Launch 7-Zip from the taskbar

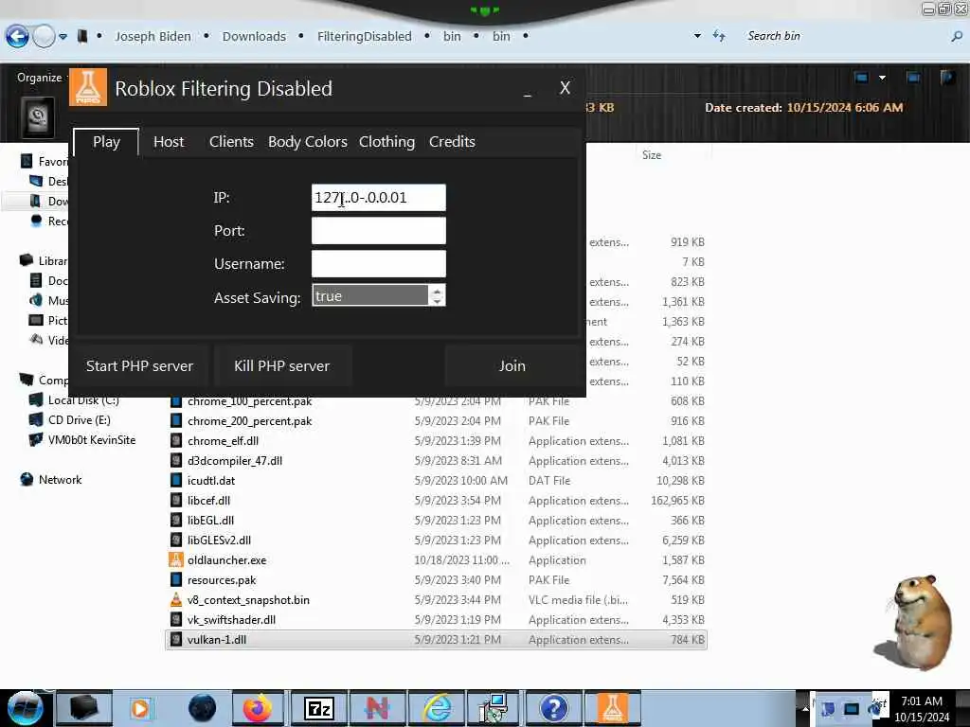point(319,708)
